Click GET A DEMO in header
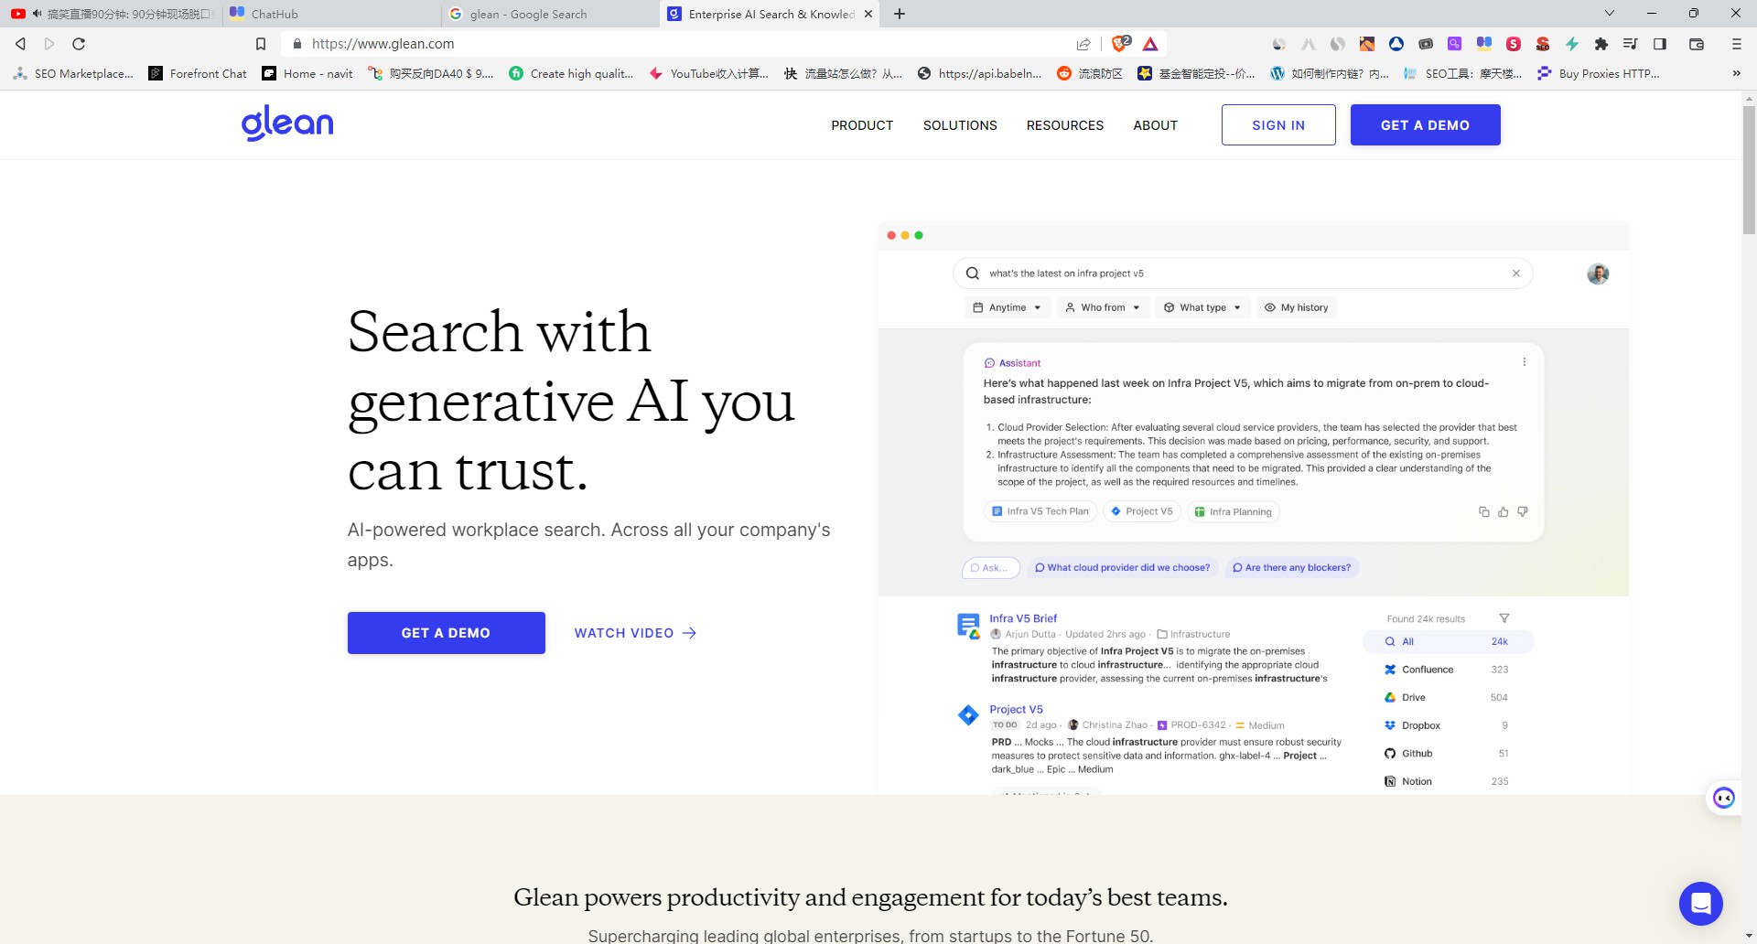 coord(1425,124)
